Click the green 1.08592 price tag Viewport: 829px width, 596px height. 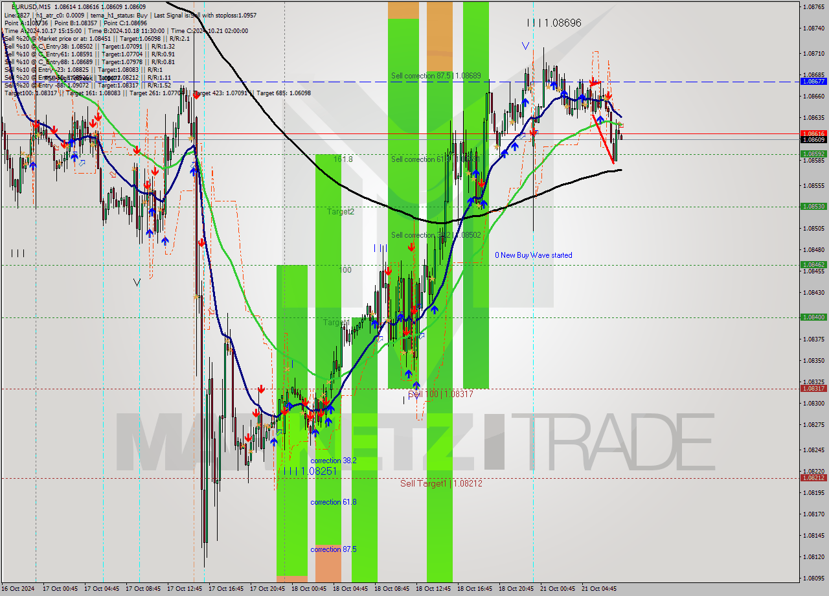click(813, 154)
